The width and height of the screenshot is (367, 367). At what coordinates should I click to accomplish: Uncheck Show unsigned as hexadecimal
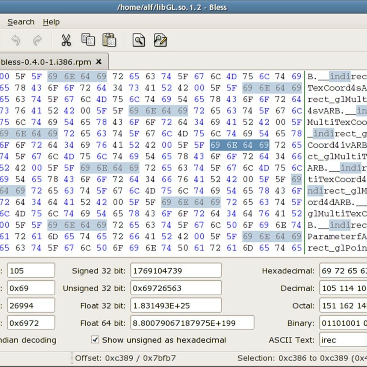[x=96, y=340]
